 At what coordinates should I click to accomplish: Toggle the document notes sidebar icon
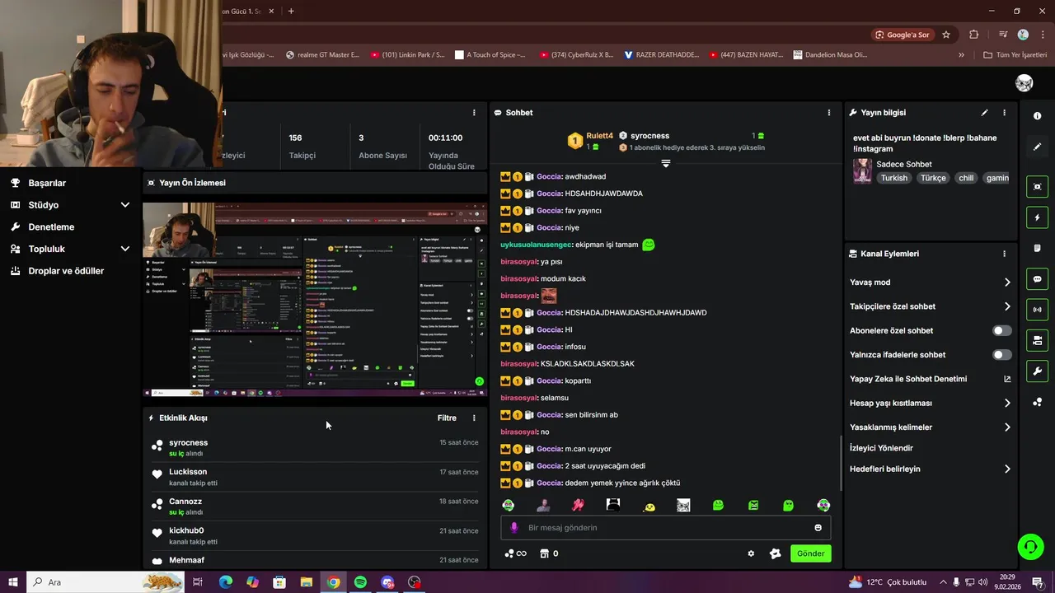[1037, 248]
